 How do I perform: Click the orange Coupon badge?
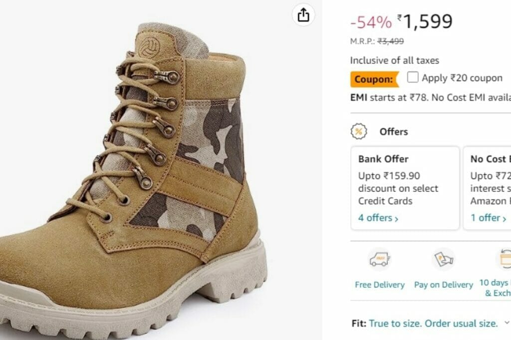tap(374, 79)
